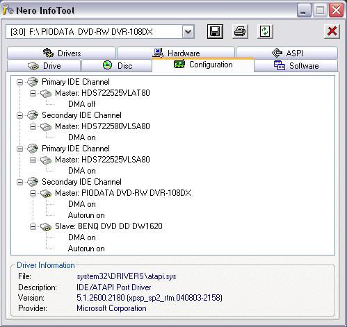
Task: Click the hard disk icon beside HDS722580VLSA80
Action: click(46, 126)
